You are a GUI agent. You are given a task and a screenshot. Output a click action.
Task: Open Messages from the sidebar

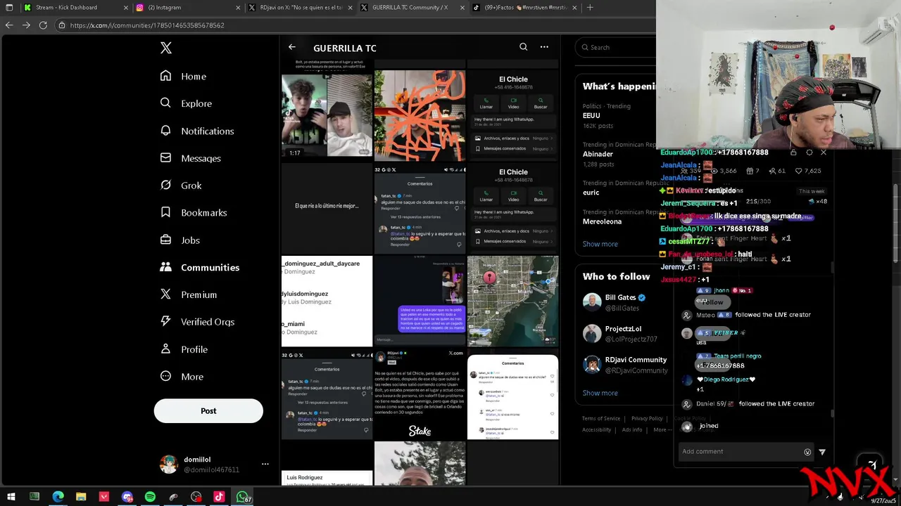coord(190,158)
